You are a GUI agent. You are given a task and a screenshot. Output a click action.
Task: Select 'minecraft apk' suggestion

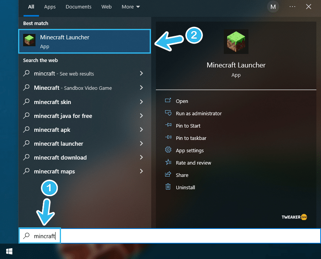(84, 130)
